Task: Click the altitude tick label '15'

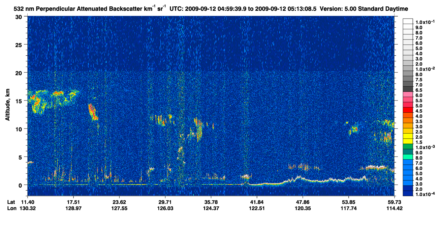Action: (x=20, y=101)
